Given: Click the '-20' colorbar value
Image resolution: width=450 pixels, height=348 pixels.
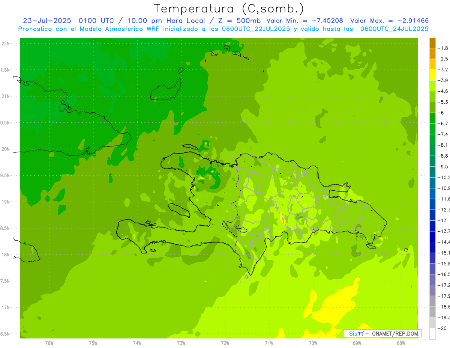Looking at the screenshot, I should [442, 328].
